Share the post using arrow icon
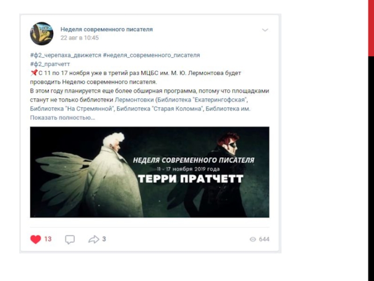 coord(94,239)
